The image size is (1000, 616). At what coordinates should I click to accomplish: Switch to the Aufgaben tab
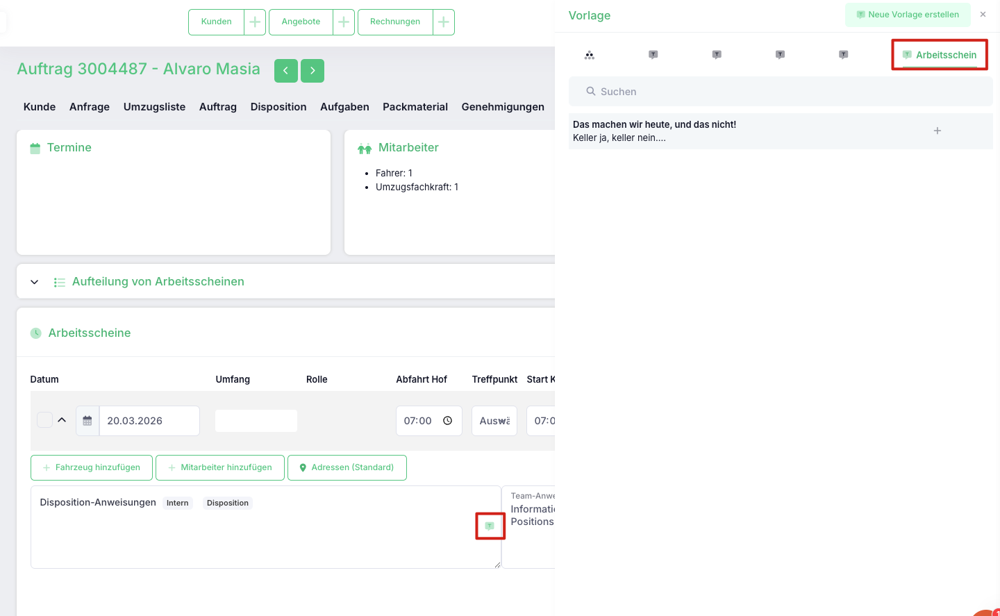[344, 107]
